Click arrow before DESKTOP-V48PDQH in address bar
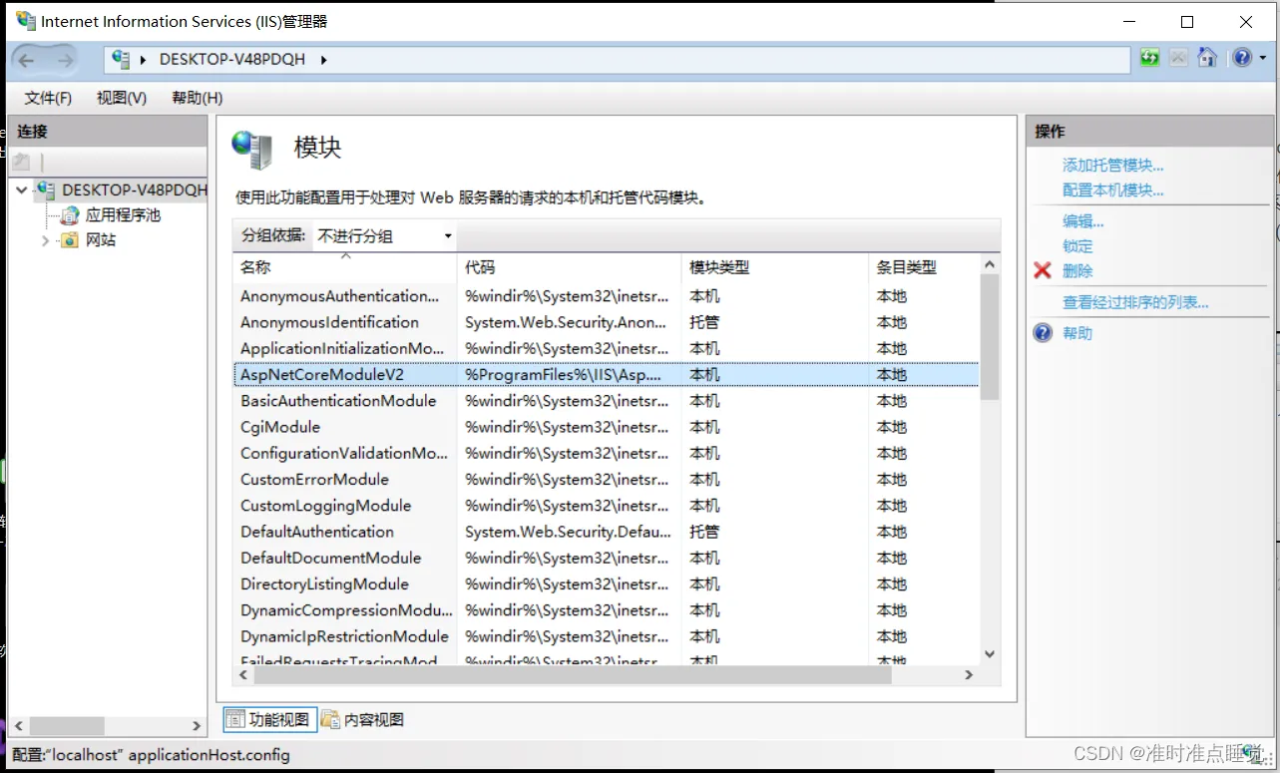Viewport: 1280px width, 773px height. click(146, 60)
